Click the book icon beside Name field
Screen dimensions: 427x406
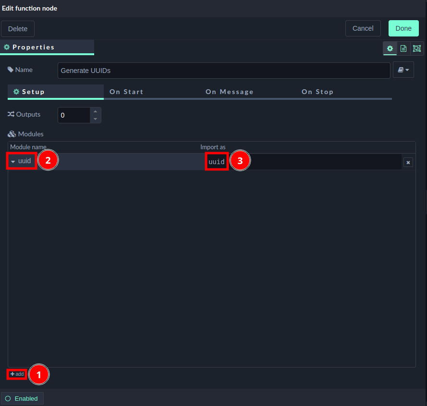[403, 70]
